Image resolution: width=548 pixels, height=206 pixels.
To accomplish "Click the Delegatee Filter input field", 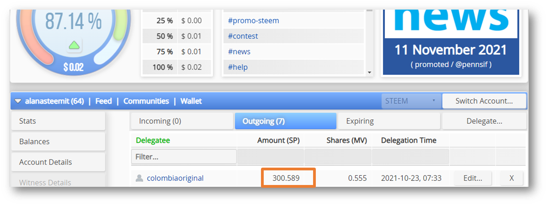I will (184, 157).
